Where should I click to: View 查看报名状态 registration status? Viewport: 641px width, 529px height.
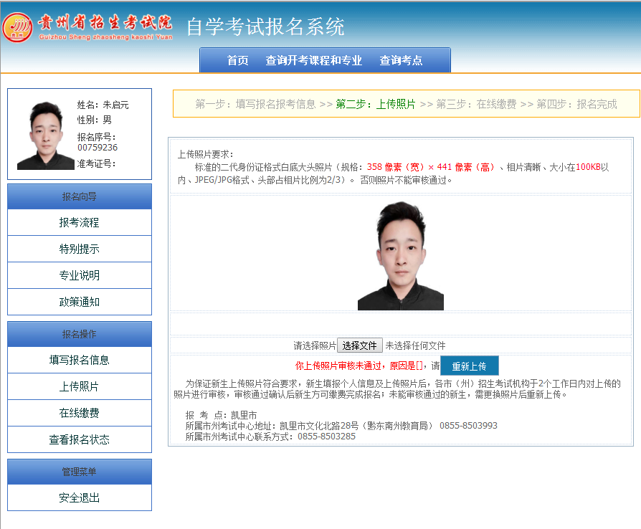[x=79, y=439]
